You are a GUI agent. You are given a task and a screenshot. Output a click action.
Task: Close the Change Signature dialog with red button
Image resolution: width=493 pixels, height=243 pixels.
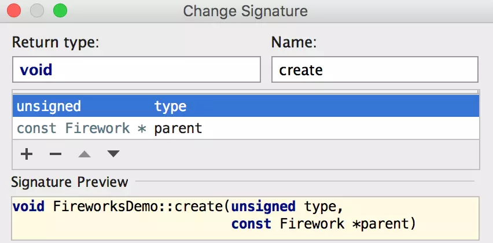pos(14,10)
